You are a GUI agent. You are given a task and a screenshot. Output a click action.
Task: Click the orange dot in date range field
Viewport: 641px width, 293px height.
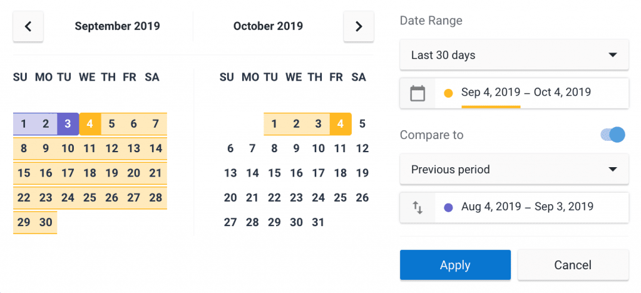(x=448, y=93)
